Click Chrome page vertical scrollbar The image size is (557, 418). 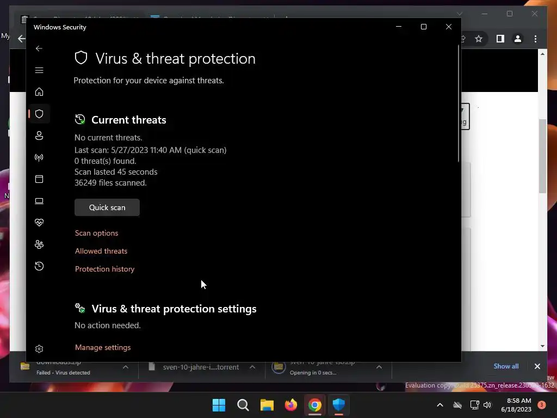point(542,156)
